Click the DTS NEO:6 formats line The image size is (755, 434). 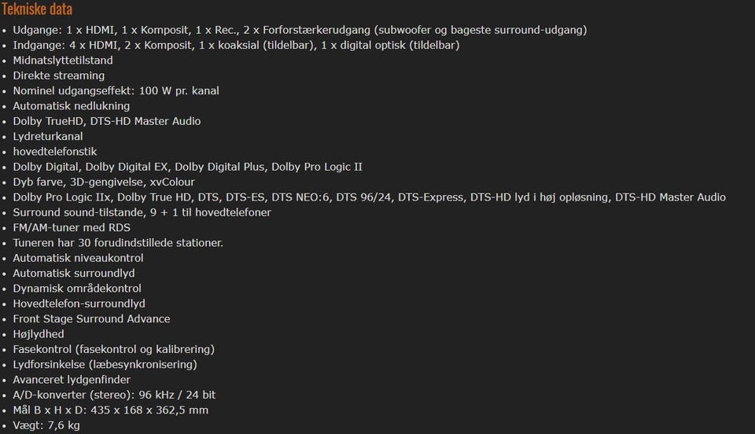pos(370,197)
